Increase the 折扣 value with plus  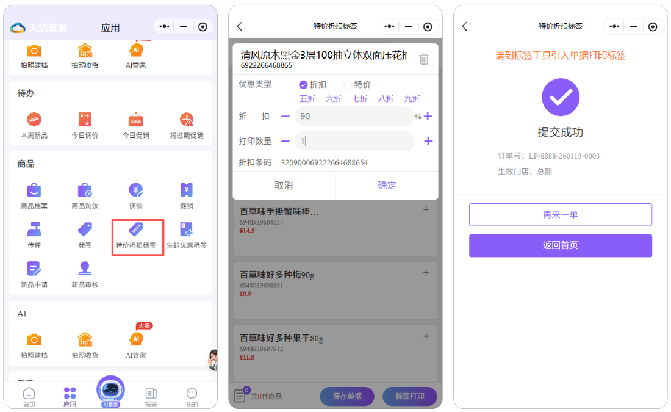[428, 117]
